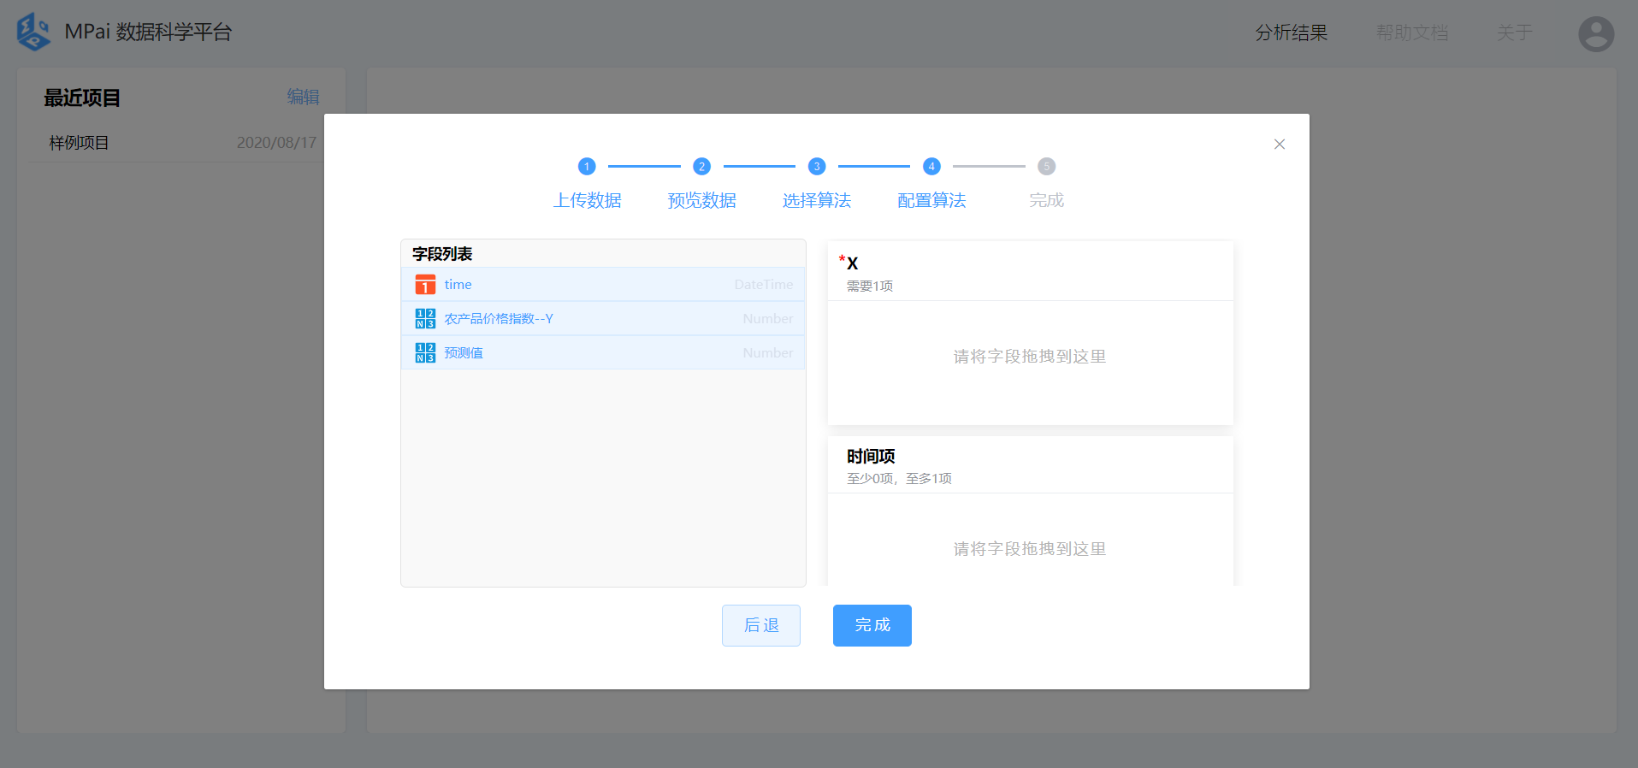Click the 最近项目 heading
Image resolution: width=1638 pixels, height=768 pixels.
pyautogui.click(x=82, y=97)
